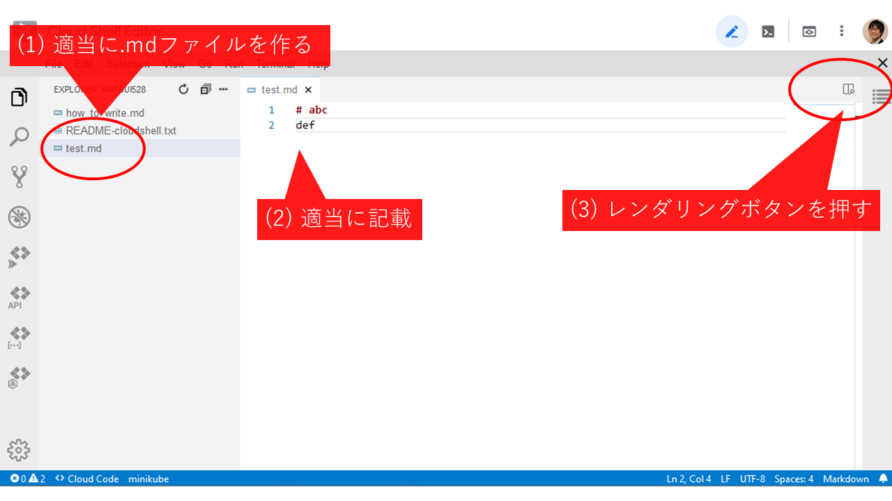Click the refresh icon in Explorer
892x501 pixels.
click(183, 89)
